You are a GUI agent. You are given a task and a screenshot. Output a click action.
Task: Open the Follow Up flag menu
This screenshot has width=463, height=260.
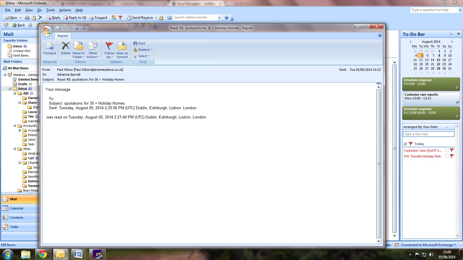(x=109, y=50)
